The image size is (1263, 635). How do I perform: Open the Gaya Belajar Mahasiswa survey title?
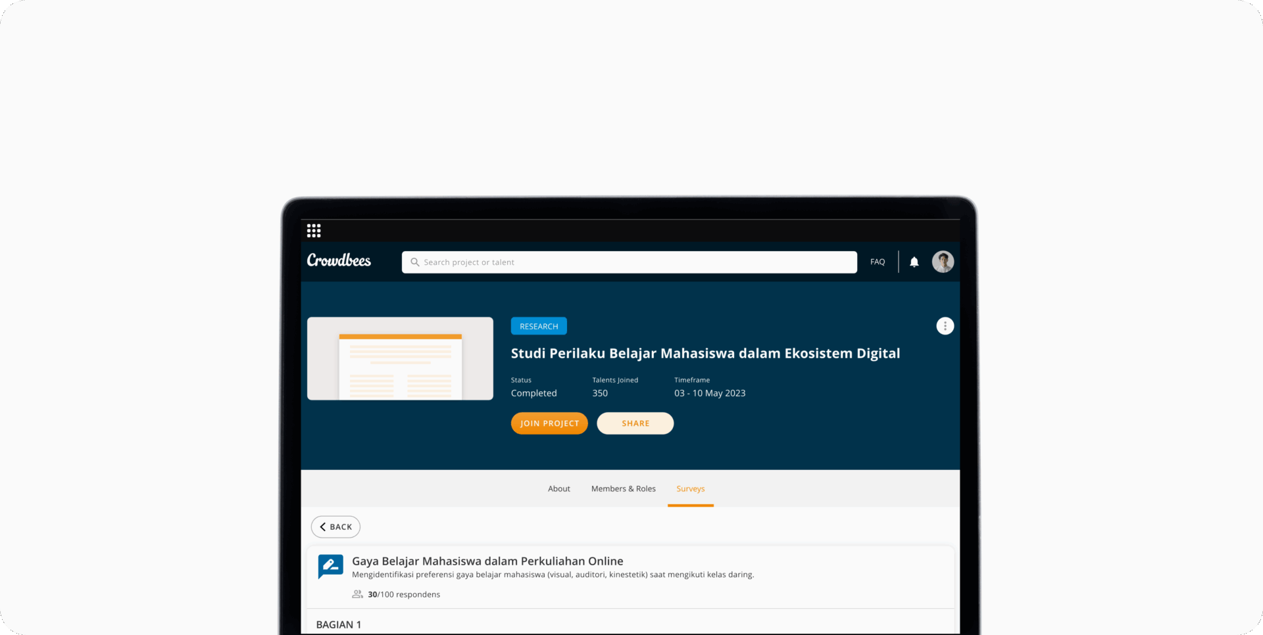tap(487, 561)
